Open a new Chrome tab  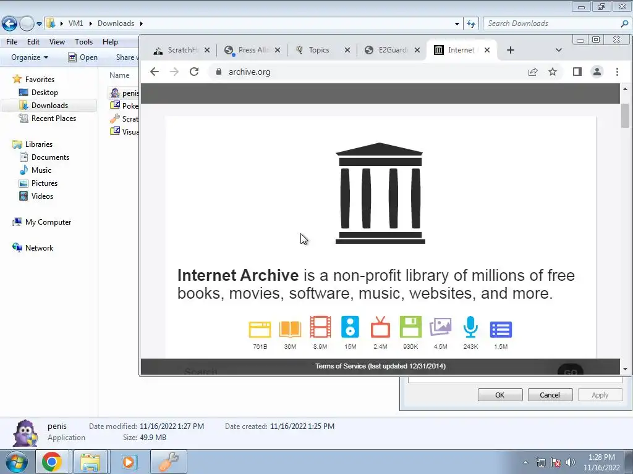coord(510,50)
